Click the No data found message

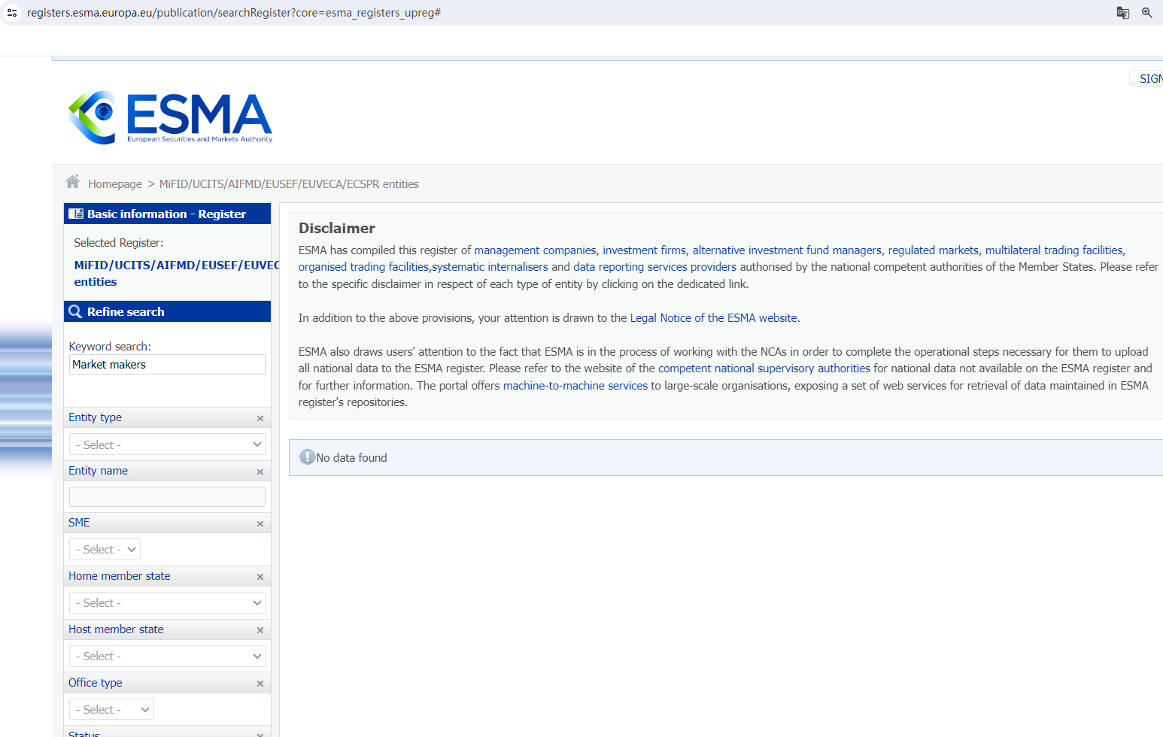click(351, 458)
